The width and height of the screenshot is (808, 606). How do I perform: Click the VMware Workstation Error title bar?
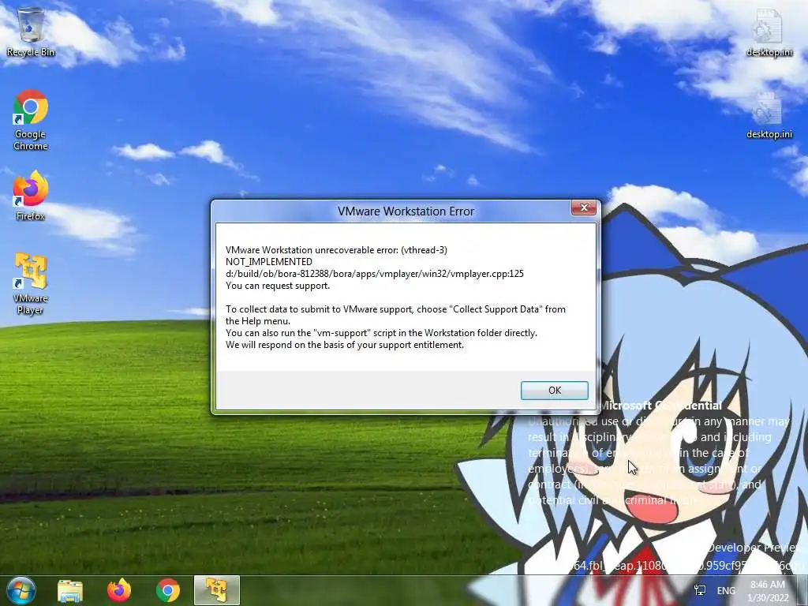[406, 211]
